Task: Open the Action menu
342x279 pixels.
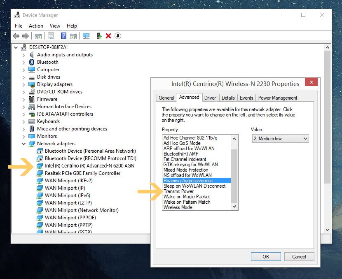Action: click(36, 26)
